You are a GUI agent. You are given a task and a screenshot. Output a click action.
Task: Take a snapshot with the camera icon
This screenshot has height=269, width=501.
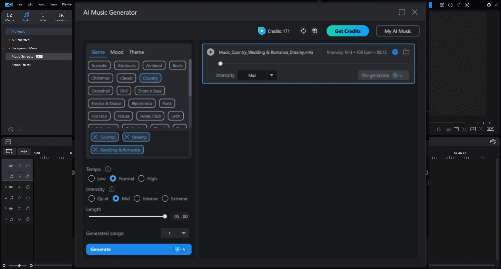[440, 129]
